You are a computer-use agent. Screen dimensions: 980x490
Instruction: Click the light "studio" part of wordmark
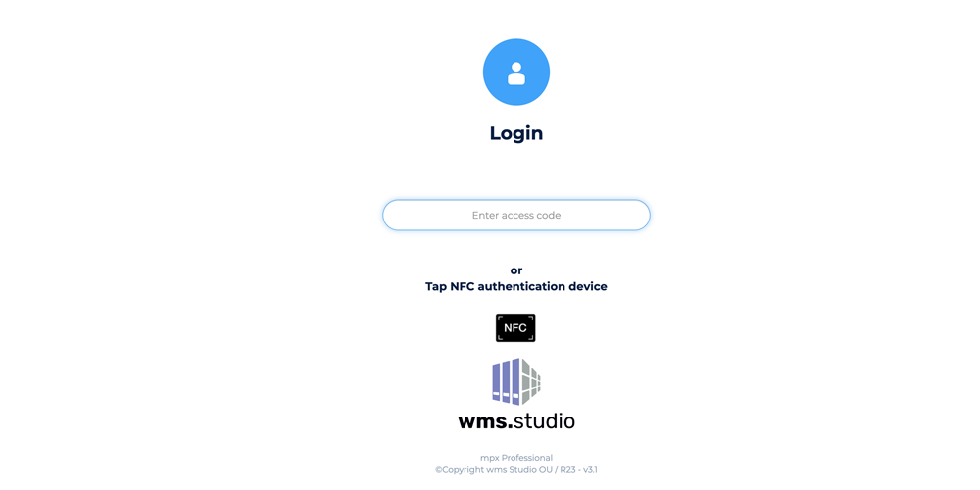pyautogui.click(x=544, y=420)
